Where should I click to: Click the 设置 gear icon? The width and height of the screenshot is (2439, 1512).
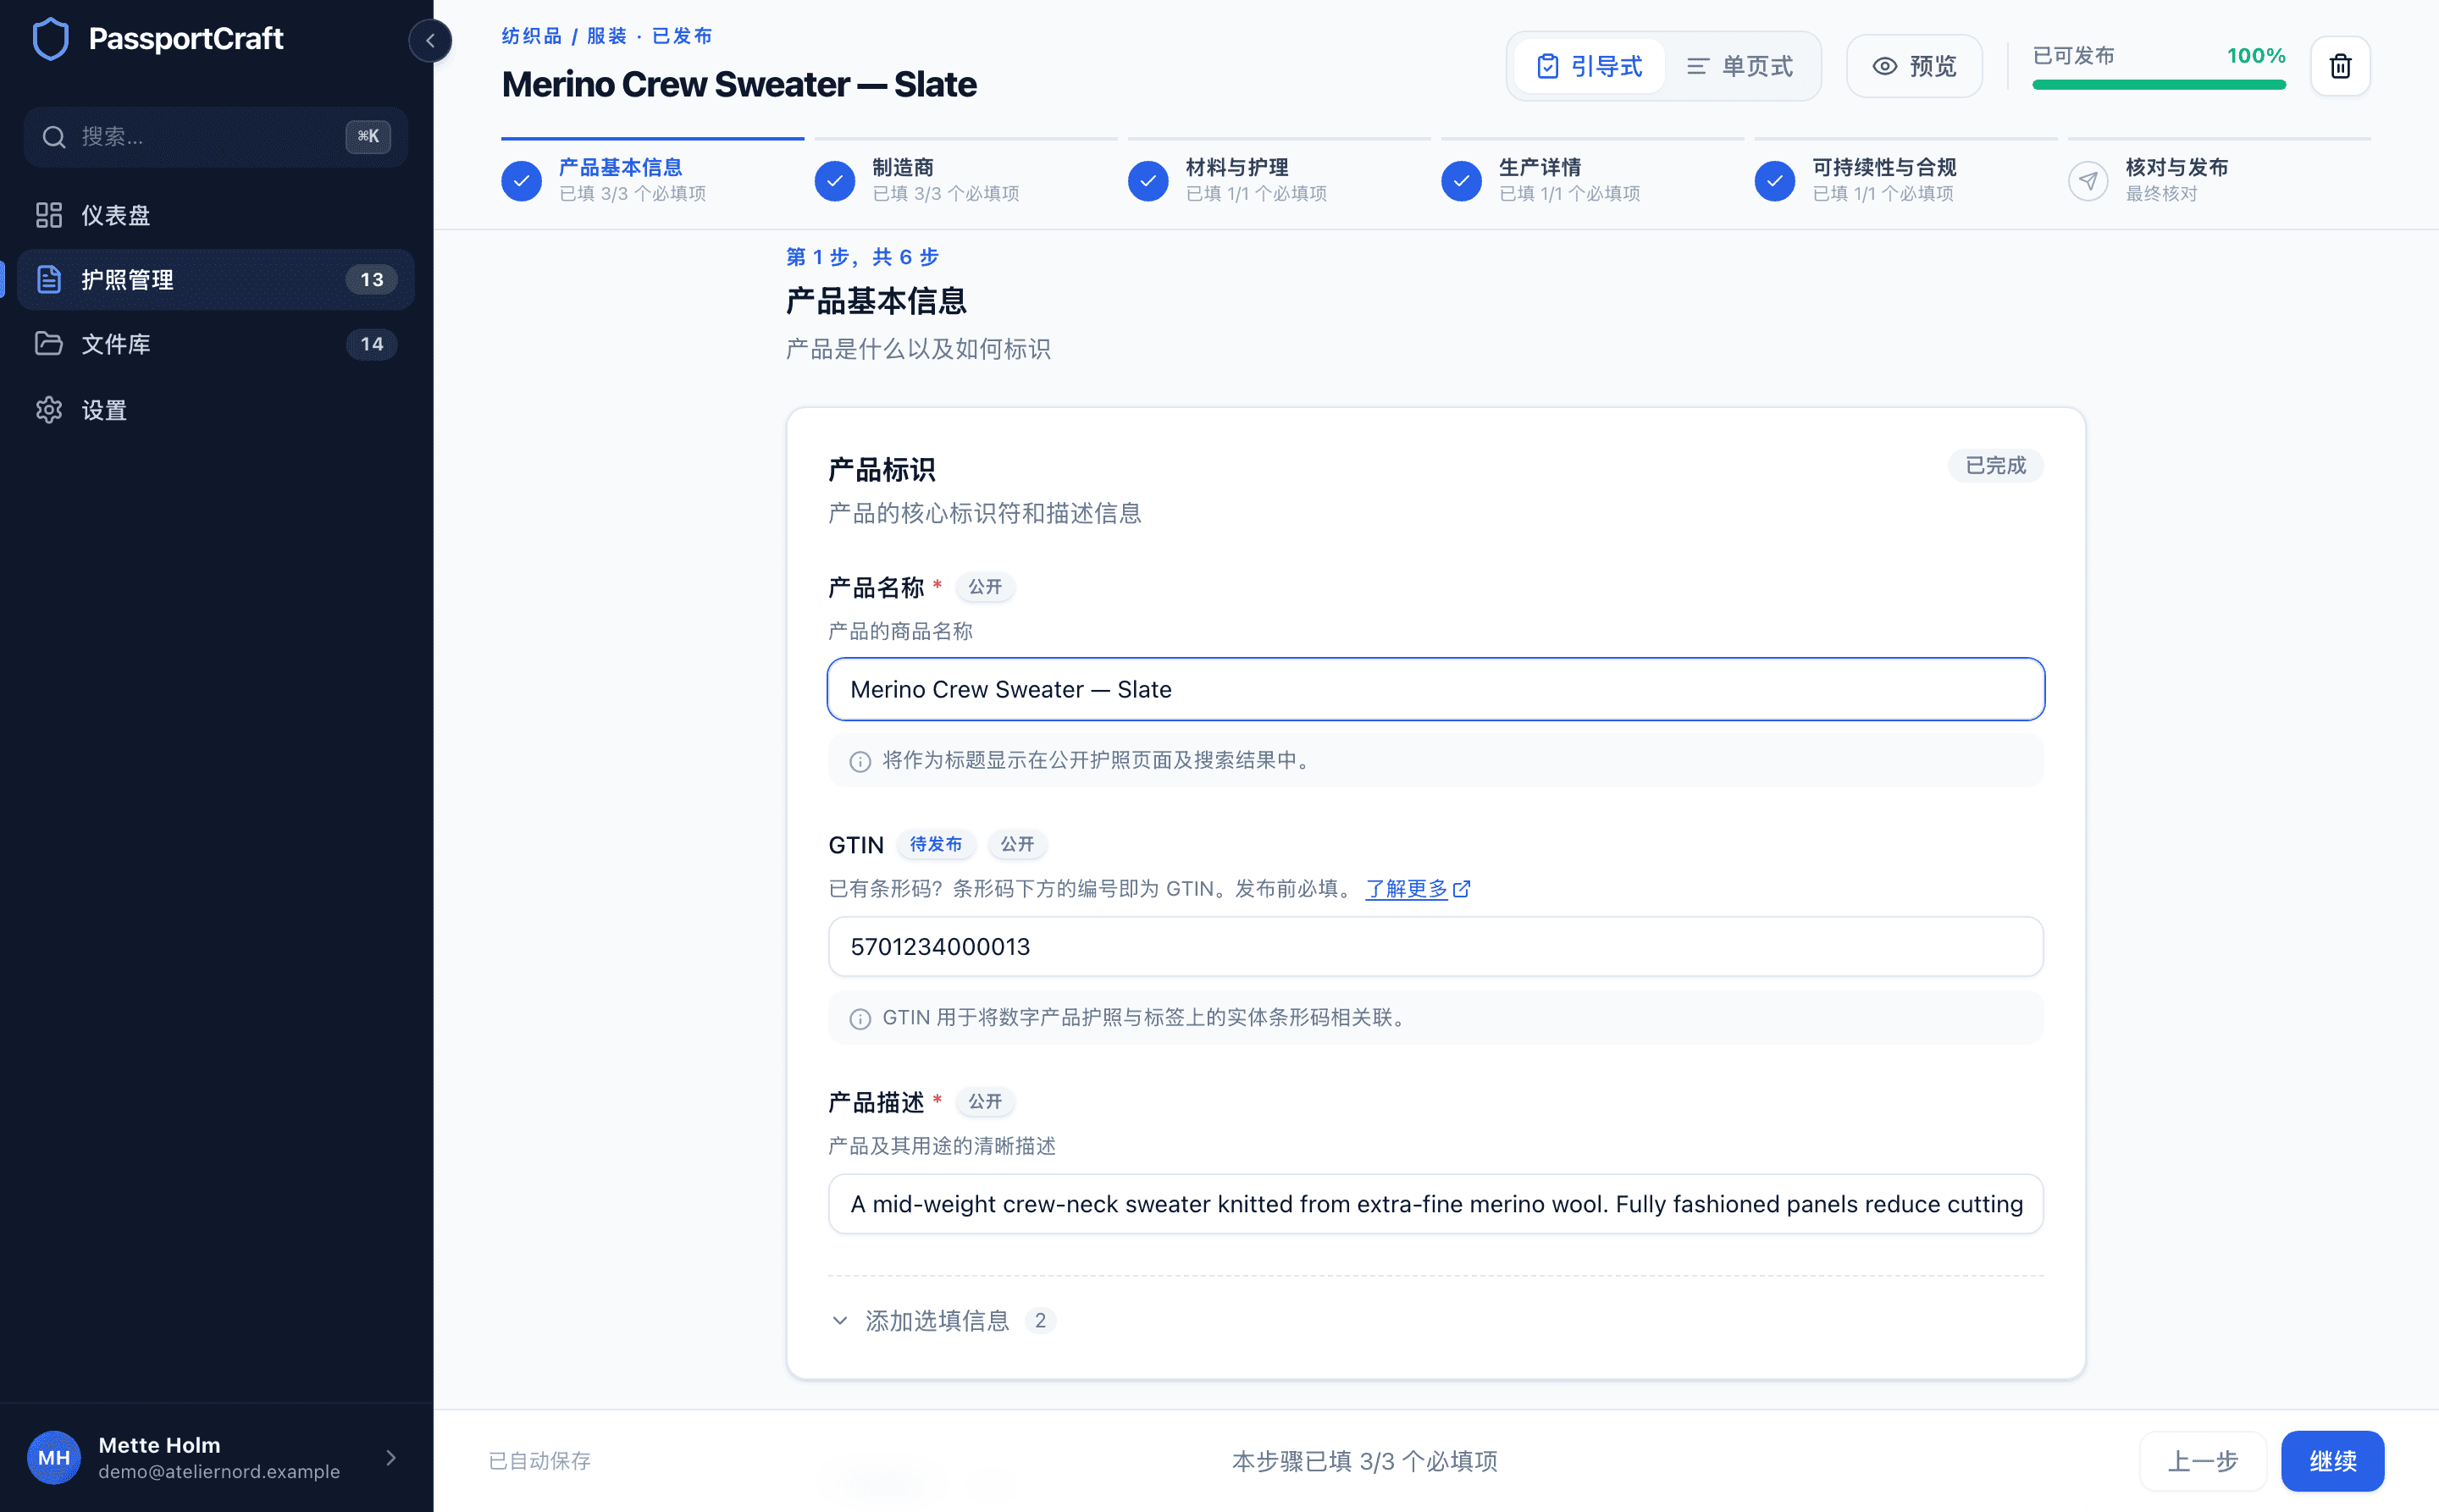(49, 410)
